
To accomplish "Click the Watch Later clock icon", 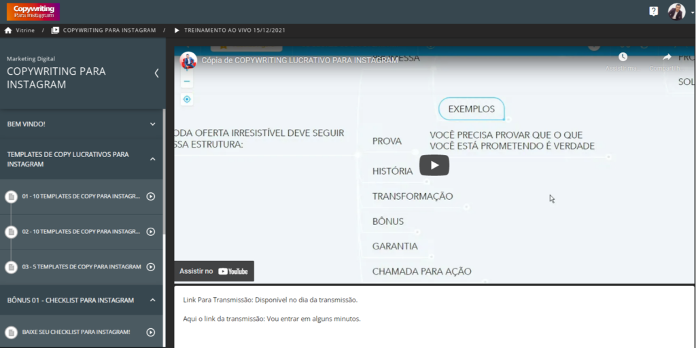I will pos(623,58).
